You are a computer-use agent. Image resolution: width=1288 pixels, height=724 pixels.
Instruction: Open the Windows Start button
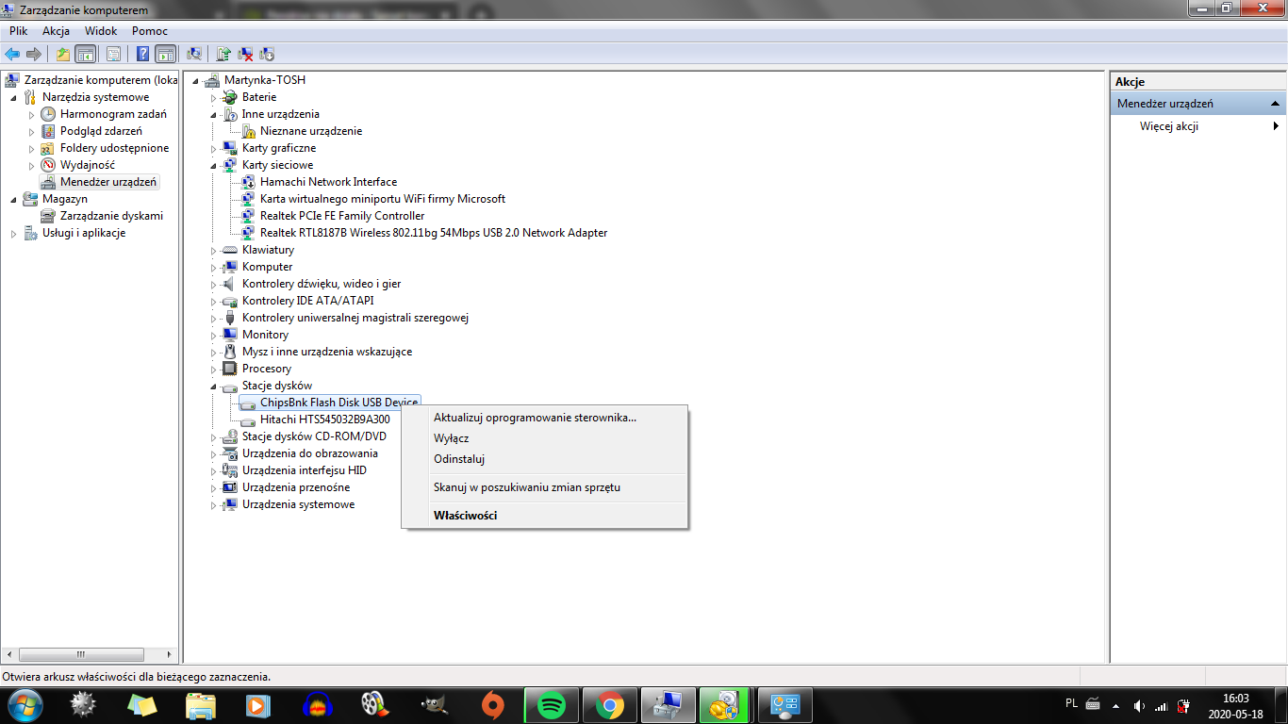point(25,704)
